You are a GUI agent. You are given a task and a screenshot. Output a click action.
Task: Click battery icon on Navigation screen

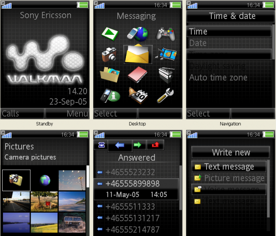[268, 5]
